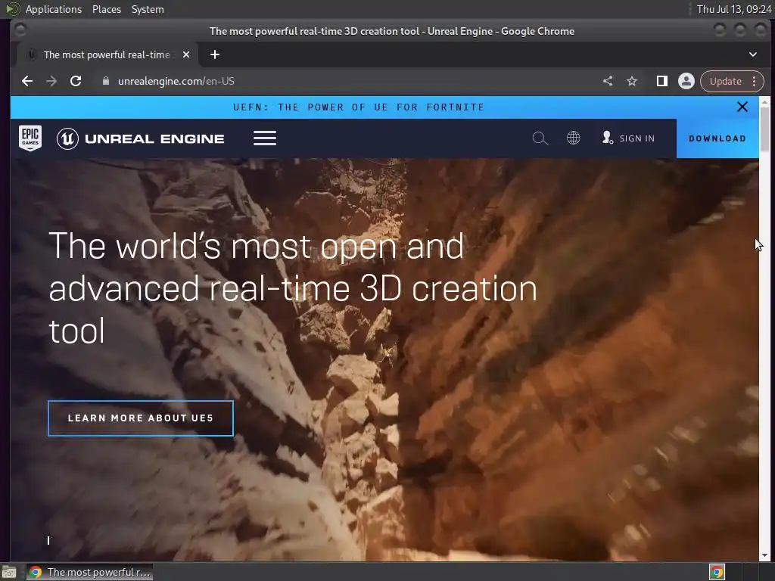Click scrollbar up arrow
Image resolution: width=775 pixels, height=581 pixels.
pos(764,102)
